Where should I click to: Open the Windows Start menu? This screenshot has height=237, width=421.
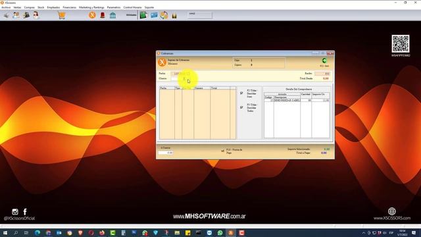(5, 232)
